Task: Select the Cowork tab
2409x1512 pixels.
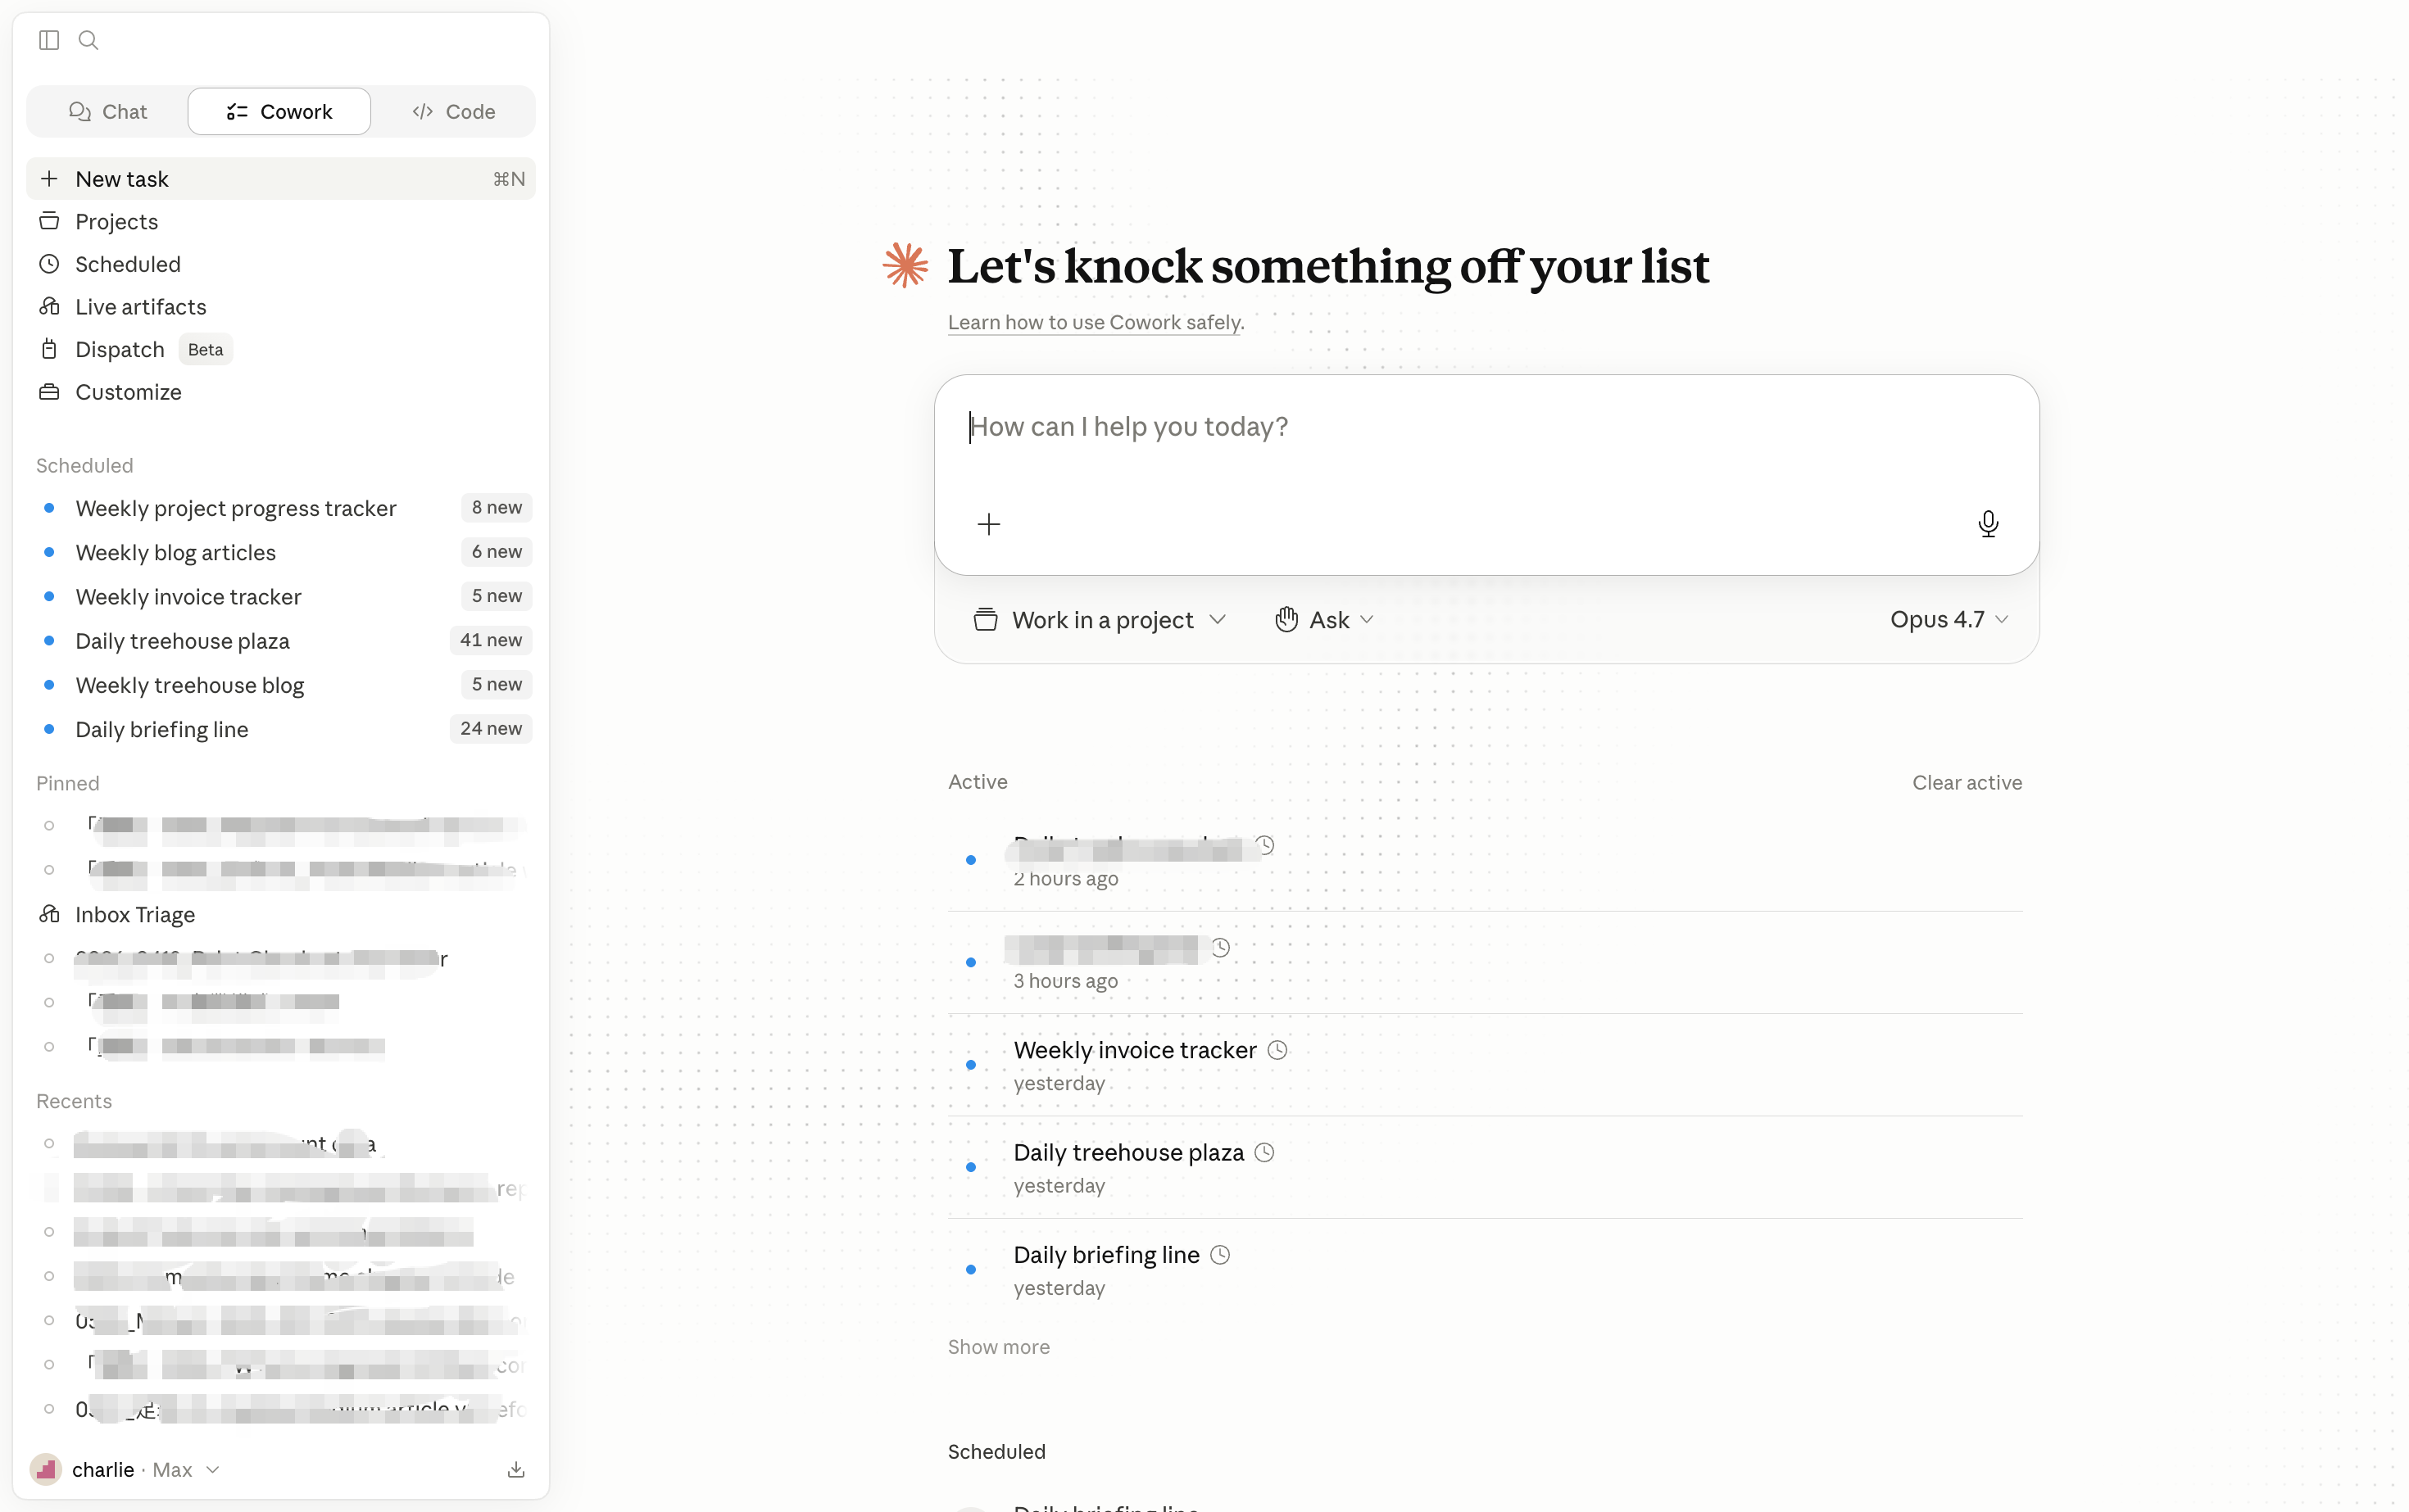Action: pos(279,112)
